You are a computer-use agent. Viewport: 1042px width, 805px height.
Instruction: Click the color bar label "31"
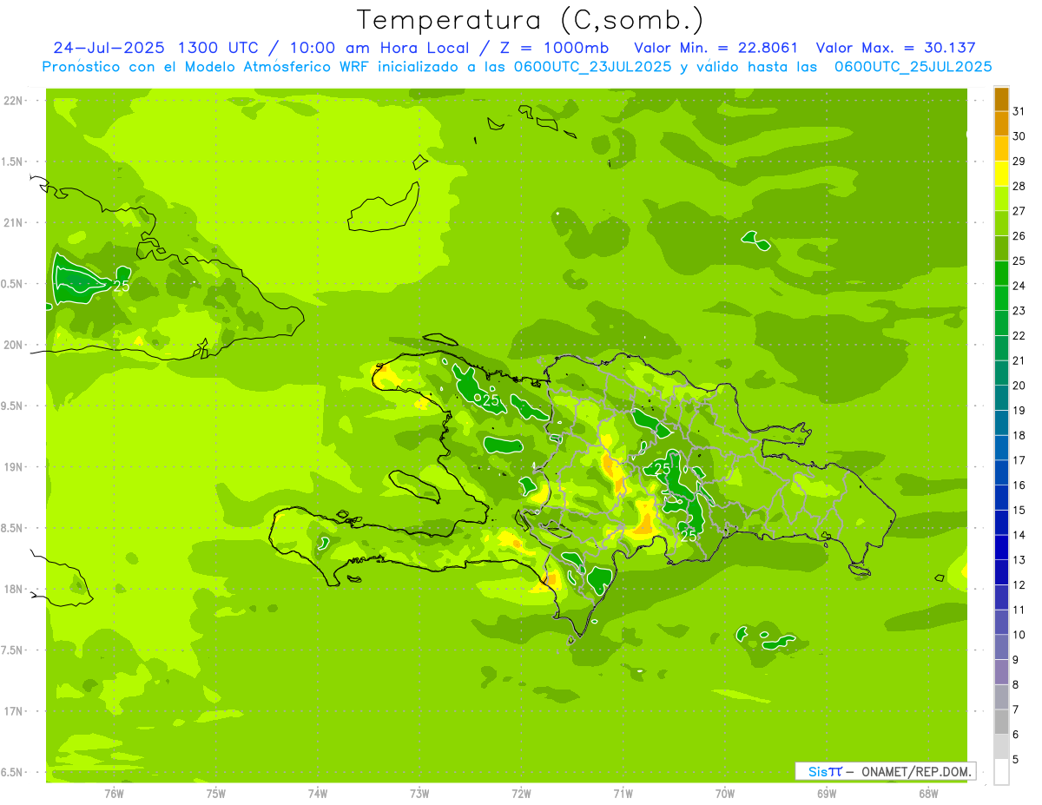coord(1019,110)
